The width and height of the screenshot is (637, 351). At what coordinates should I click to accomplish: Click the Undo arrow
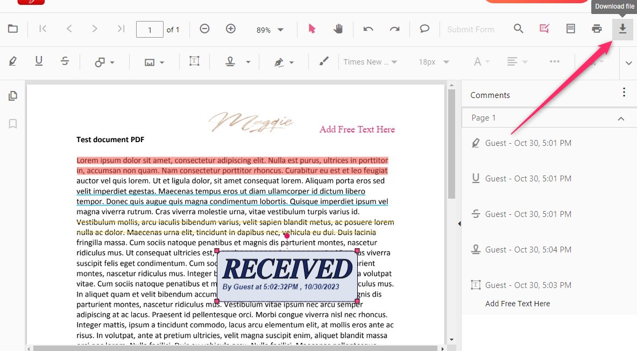(368, 29)
